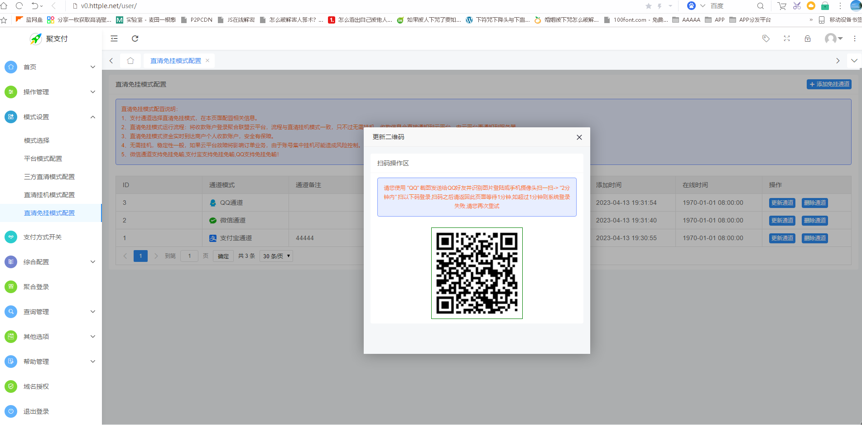Screen dimensions: 862x425
Task: Click the browser address bar URL
Action: coord(109,6)
